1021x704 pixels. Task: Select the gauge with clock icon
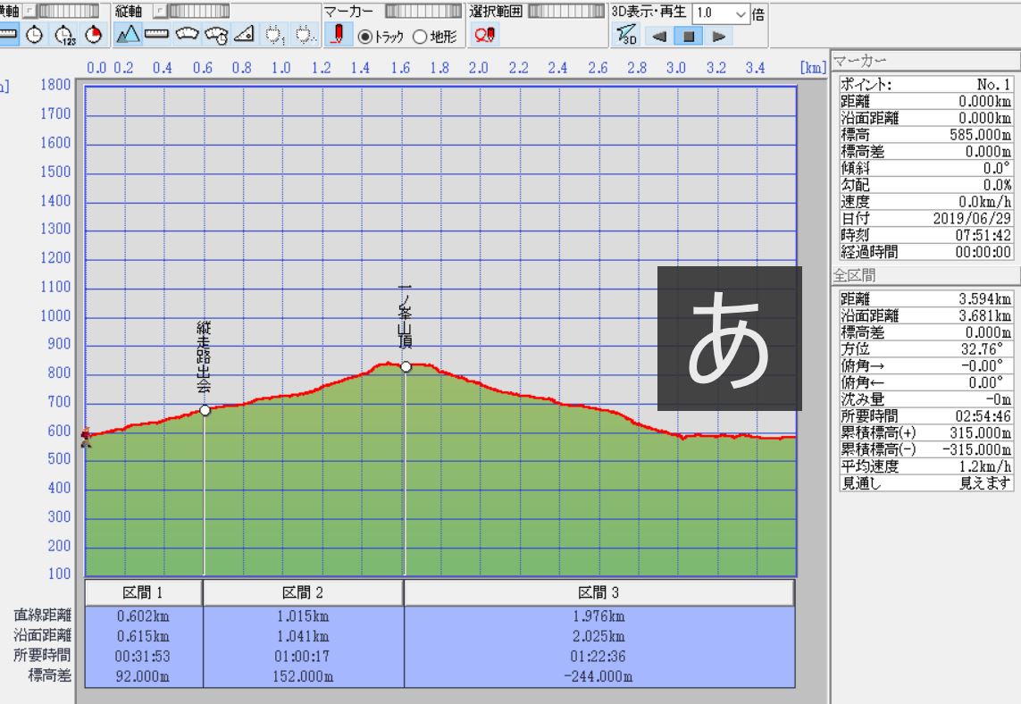(215, 35)
